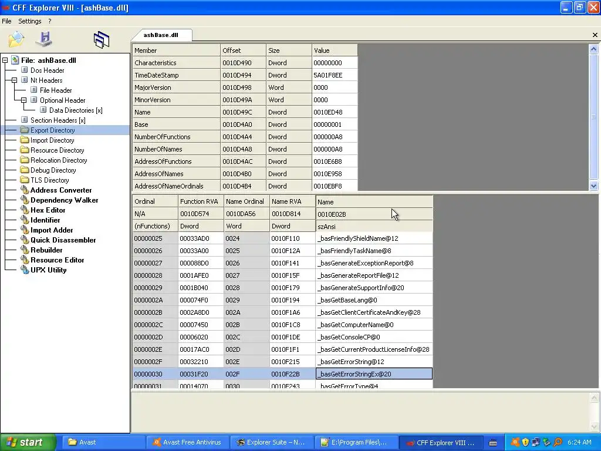Switch to Explorer Suite taskbar button
Image resolution: width=601 pixels, height=451 pixels.
point(272,442)
